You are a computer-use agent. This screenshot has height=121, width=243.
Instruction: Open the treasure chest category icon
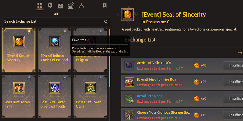pos(71,5)
